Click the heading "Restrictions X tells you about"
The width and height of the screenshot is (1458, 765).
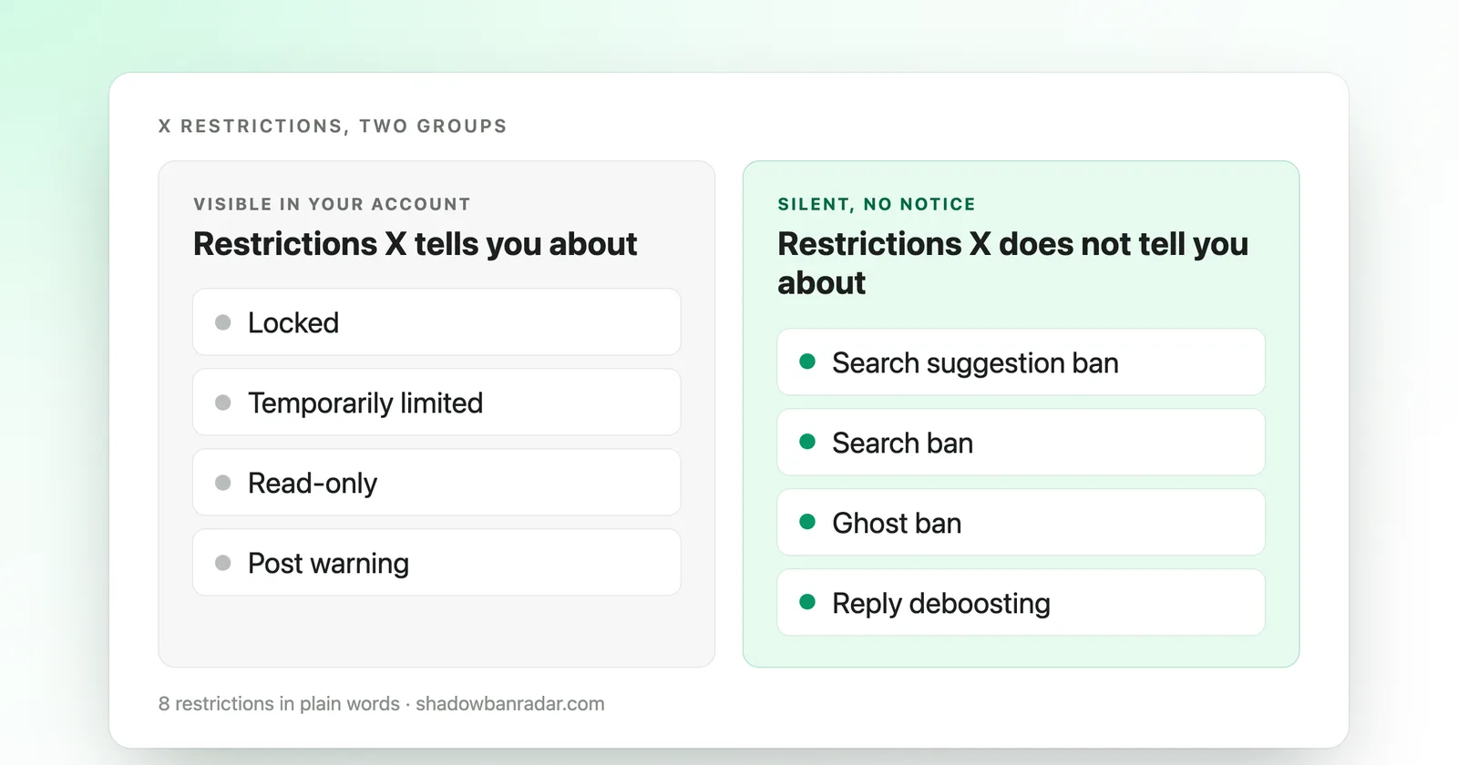[x=416, y=244]
